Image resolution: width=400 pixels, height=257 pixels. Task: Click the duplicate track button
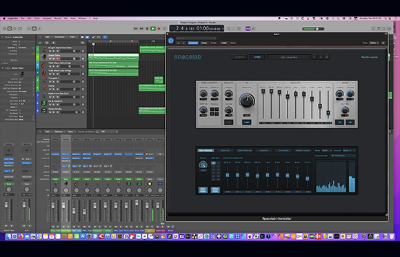click(x=47, y=43)
